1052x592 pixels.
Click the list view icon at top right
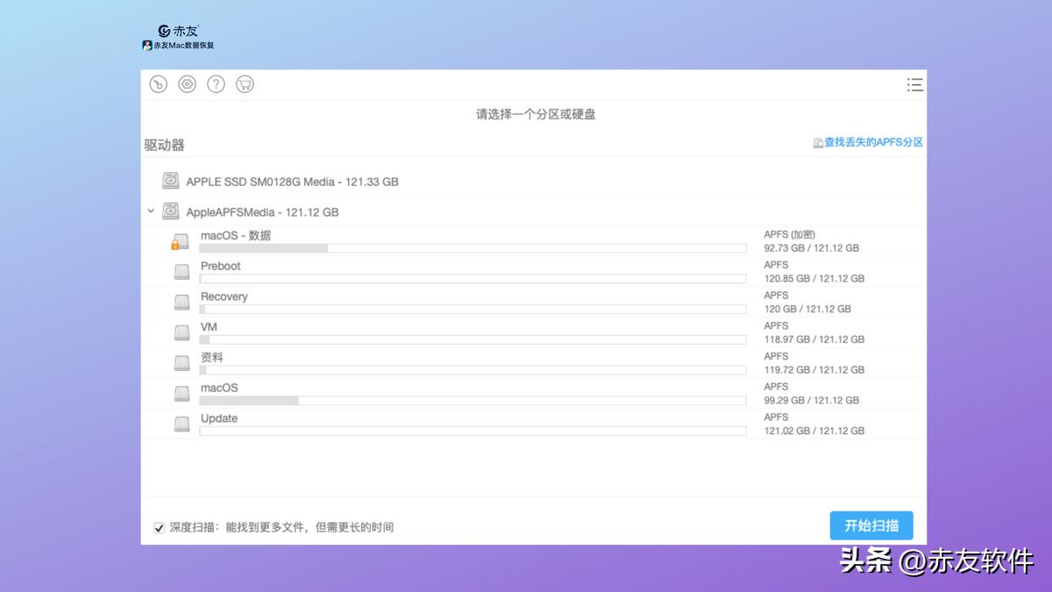click(x=914, y=84)
